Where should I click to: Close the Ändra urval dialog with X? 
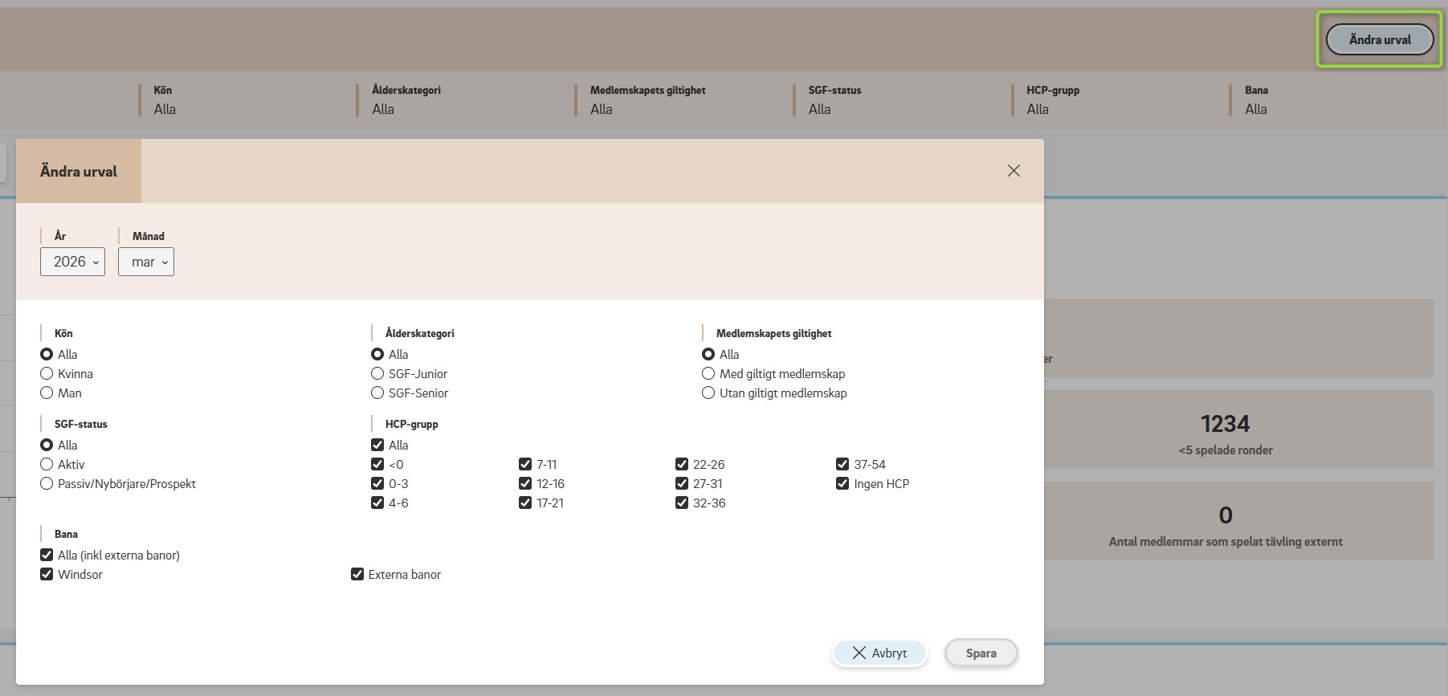[1014, 171]
